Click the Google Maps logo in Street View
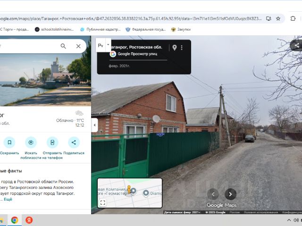This screenshot has width=302, height=226. coord(221,205)
